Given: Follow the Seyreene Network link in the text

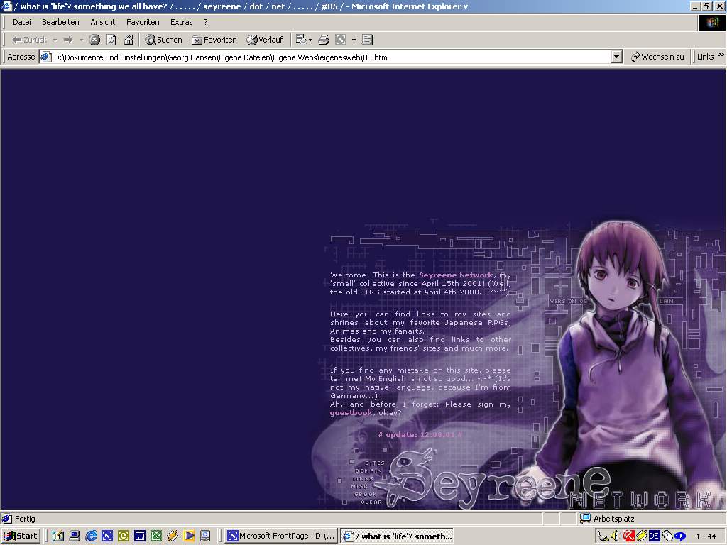Looking at the screenshot, I should click(x=456, y=275).
